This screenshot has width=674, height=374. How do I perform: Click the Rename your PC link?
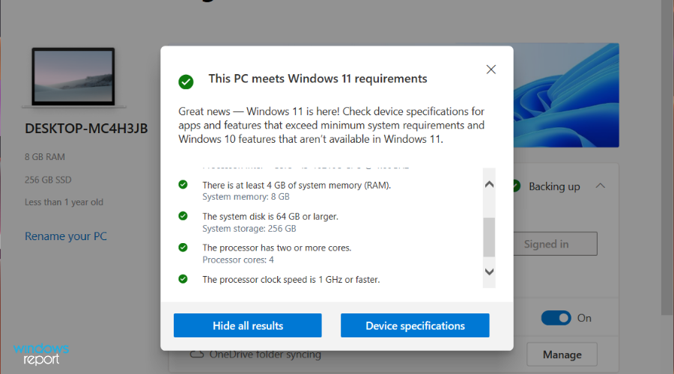tap(66, 236)
